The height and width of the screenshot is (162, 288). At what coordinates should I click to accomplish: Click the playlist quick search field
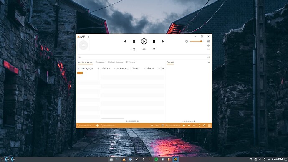(x=173, y=125)
